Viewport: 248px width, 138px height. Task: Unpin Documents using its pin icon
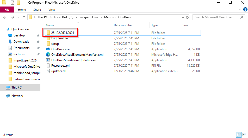[38, 48]
